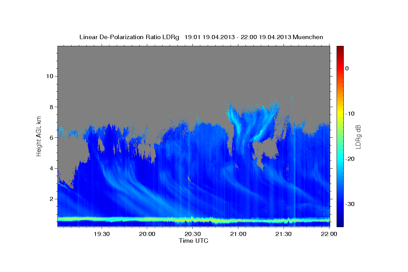Click the 20:30 time tick label

coord(192,234)
